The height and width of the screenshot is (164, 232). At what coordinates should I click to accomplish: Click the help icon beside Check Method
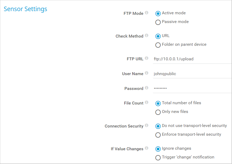tap(147, 35)
